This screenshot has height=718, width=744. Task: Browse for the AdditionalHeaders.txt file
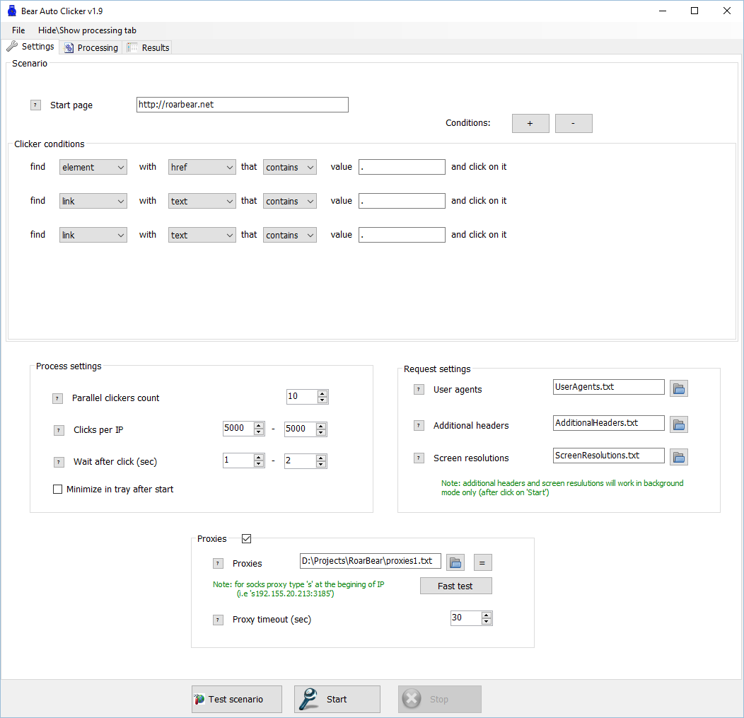[679, 424]
